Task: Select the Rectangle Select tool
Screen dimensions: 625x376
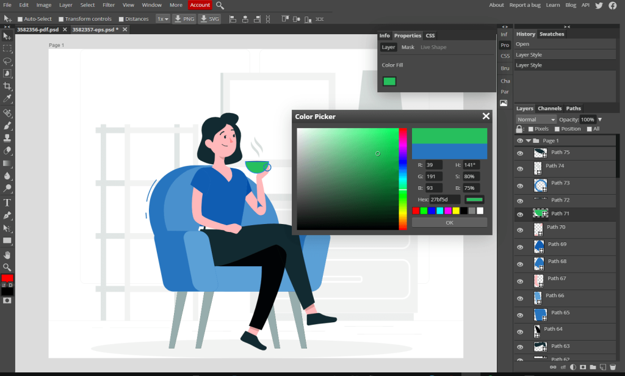Action: tap(7, 49)
